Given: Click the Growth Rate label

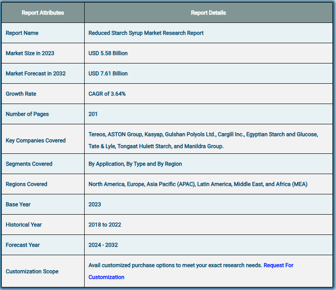Looking at the screenshot, I should [21, 94].
